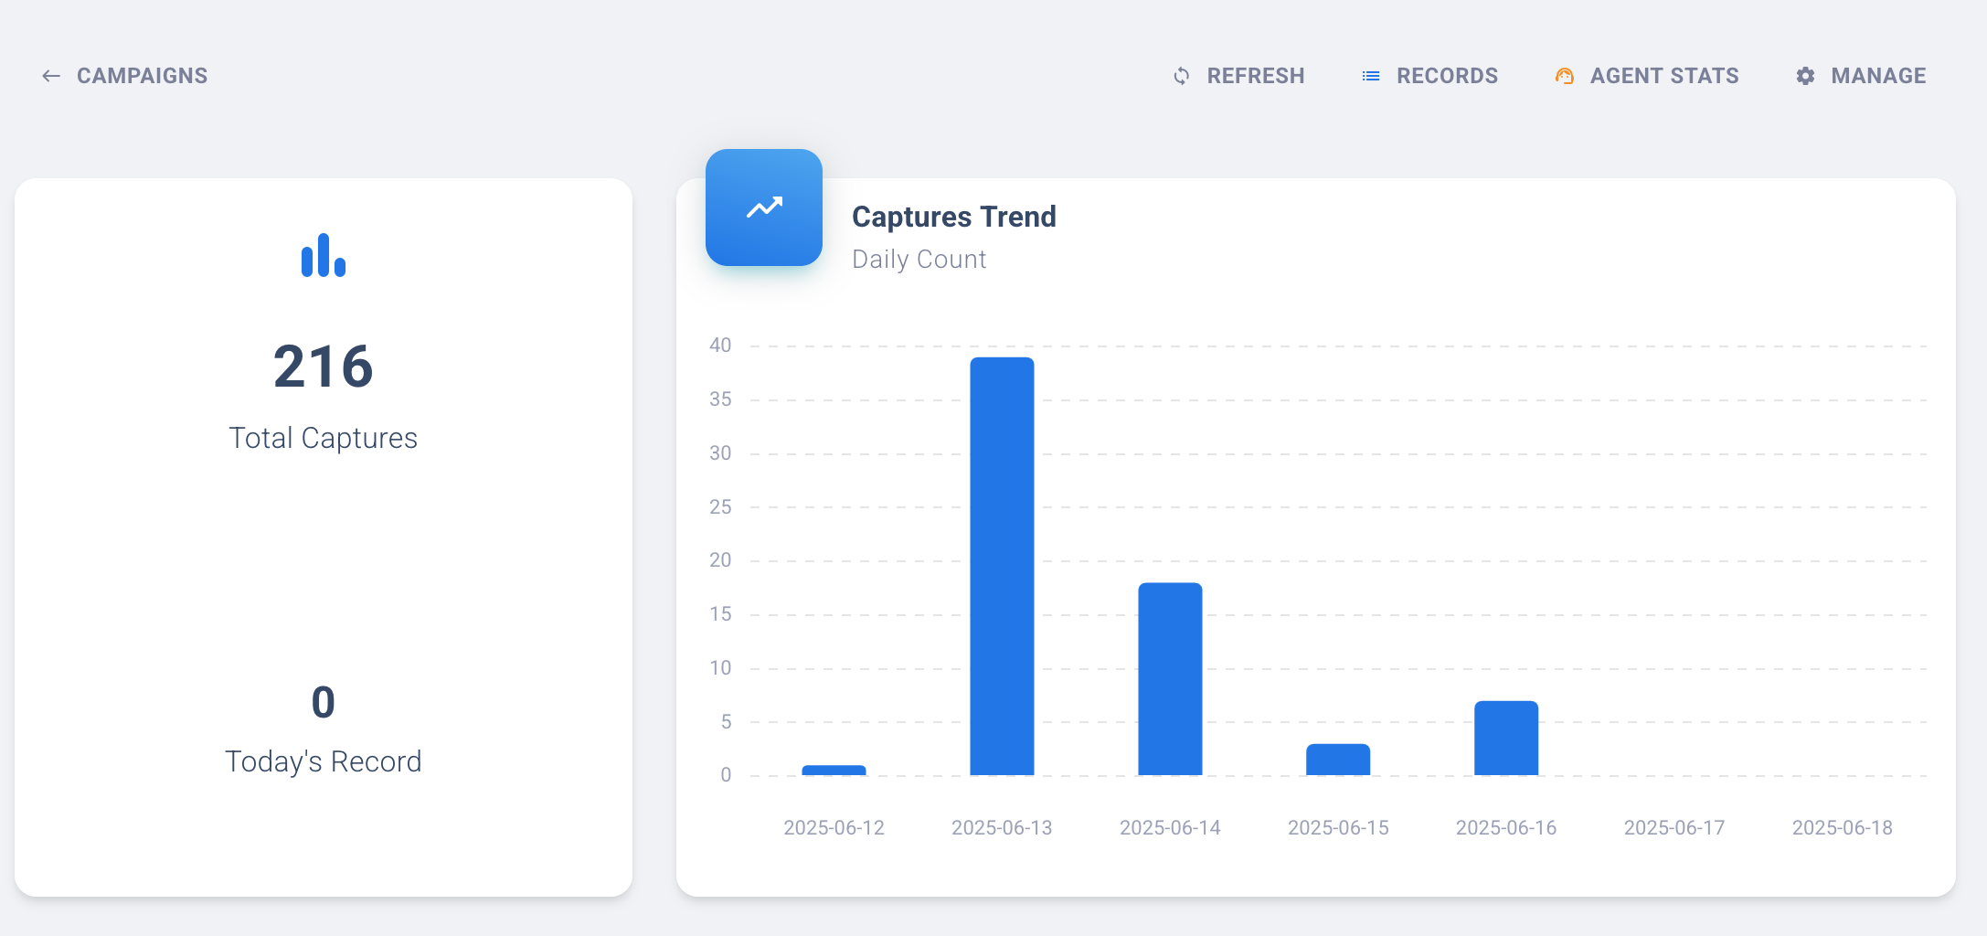
Task: Click the 2025-06-12 axis label
Action: (x=834, y=828)
